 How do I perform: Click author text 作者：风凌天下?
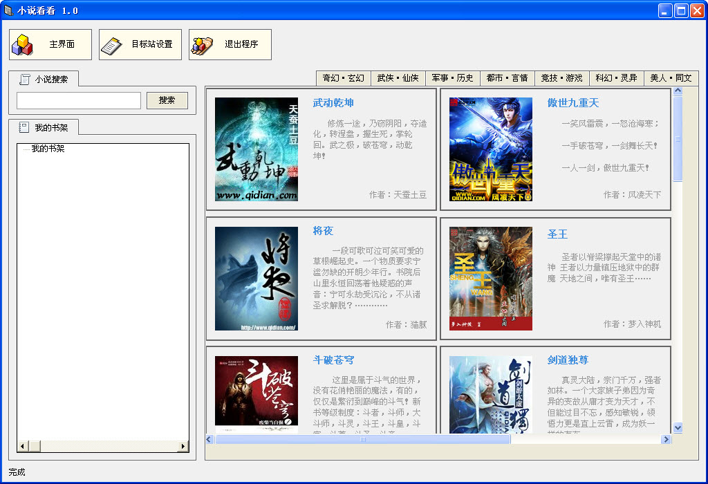632,195
